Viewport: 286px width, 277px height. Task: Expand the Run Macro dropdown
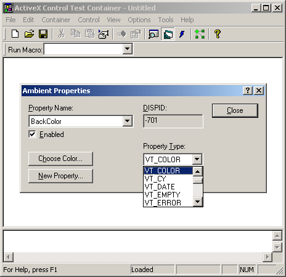click(128, 49)
